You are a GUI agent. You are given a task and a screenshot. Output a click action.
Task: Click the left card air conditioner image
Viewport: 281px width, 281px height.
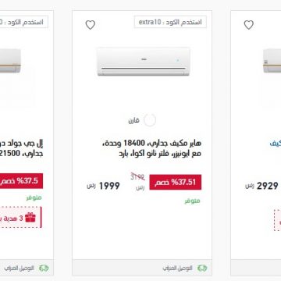[10, 61]
